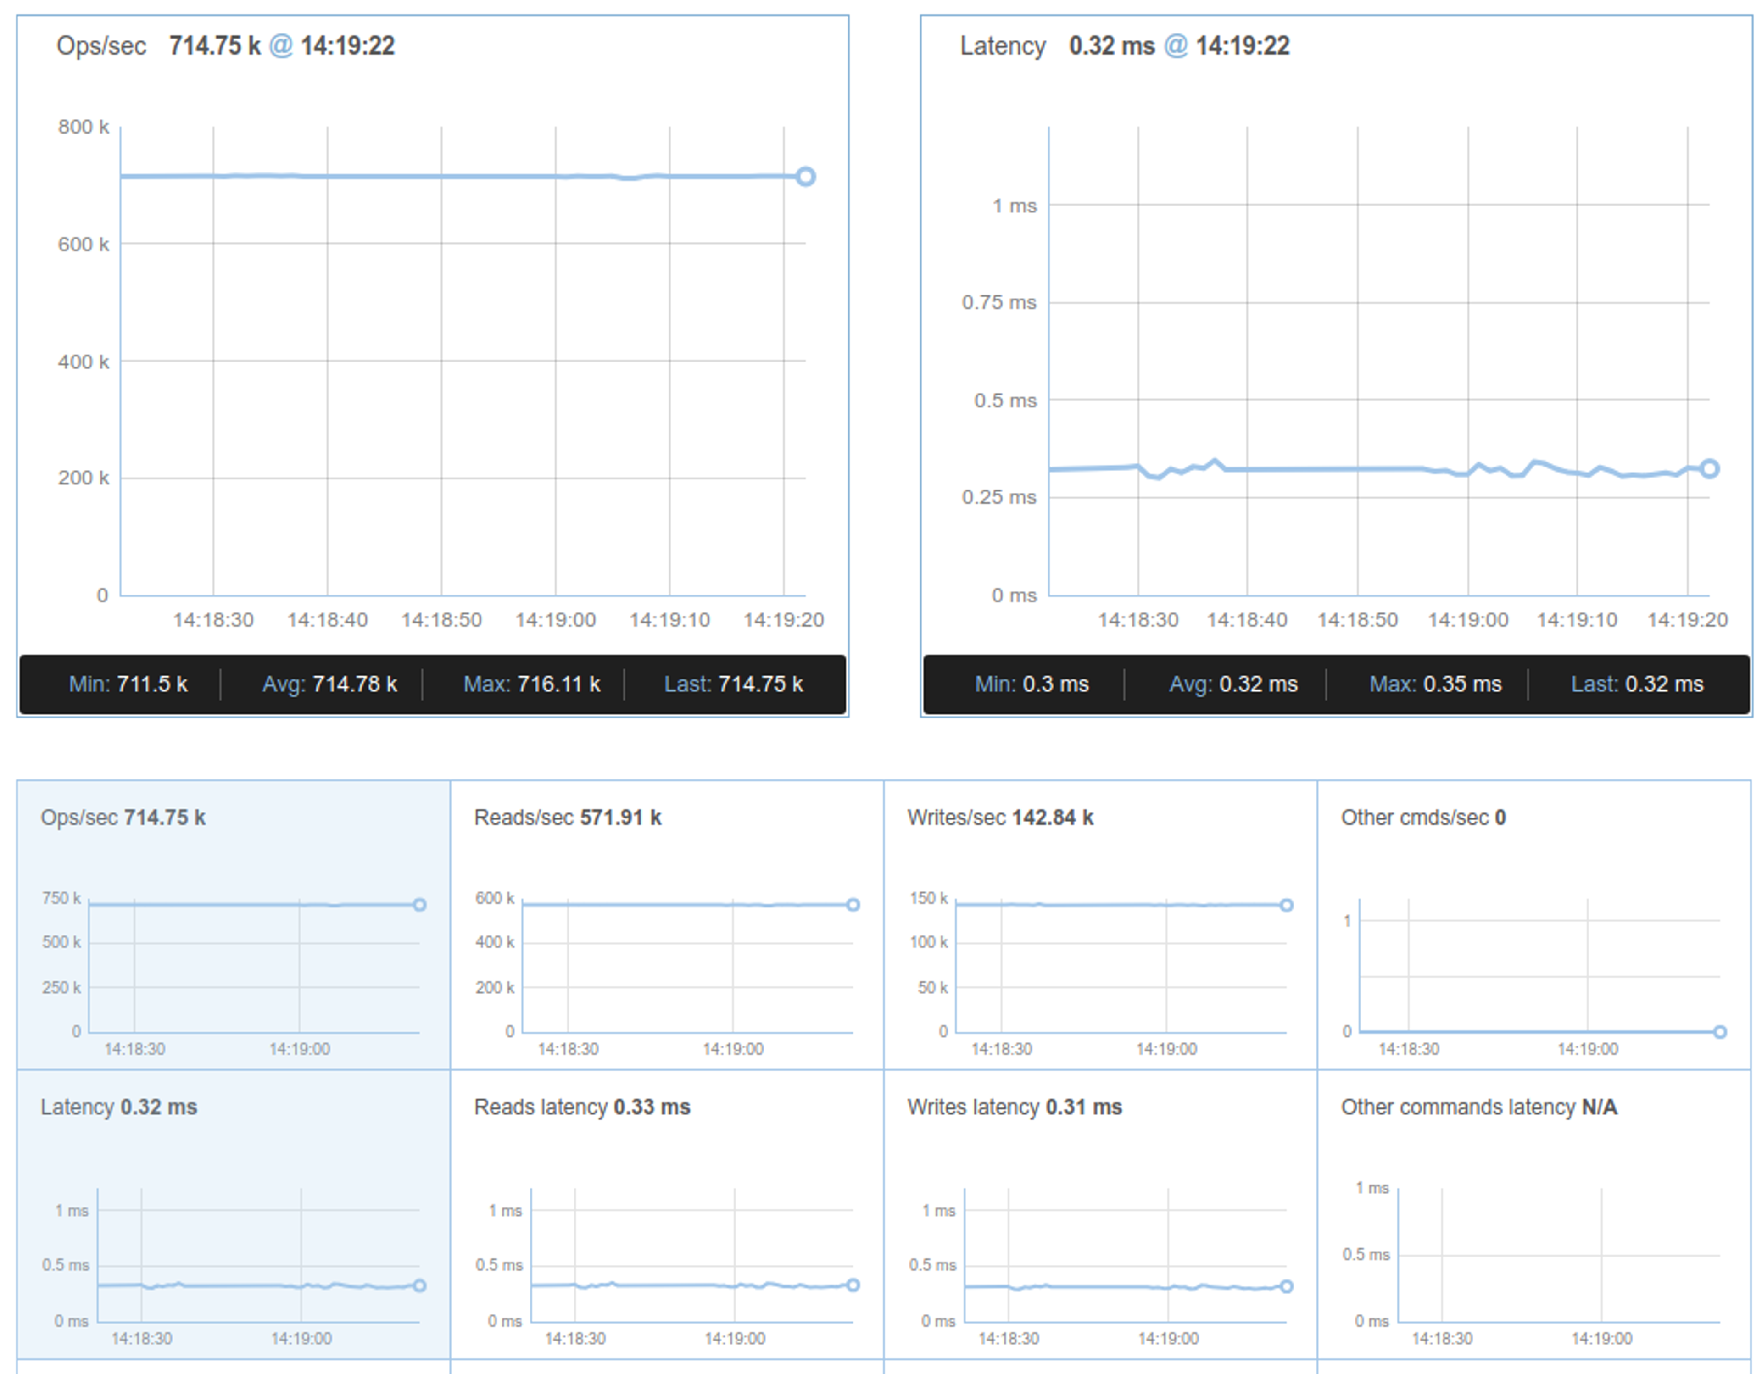
Task: Click Last: 714.75 k in Ops/sec stats bar
Action: pos(733,684)
